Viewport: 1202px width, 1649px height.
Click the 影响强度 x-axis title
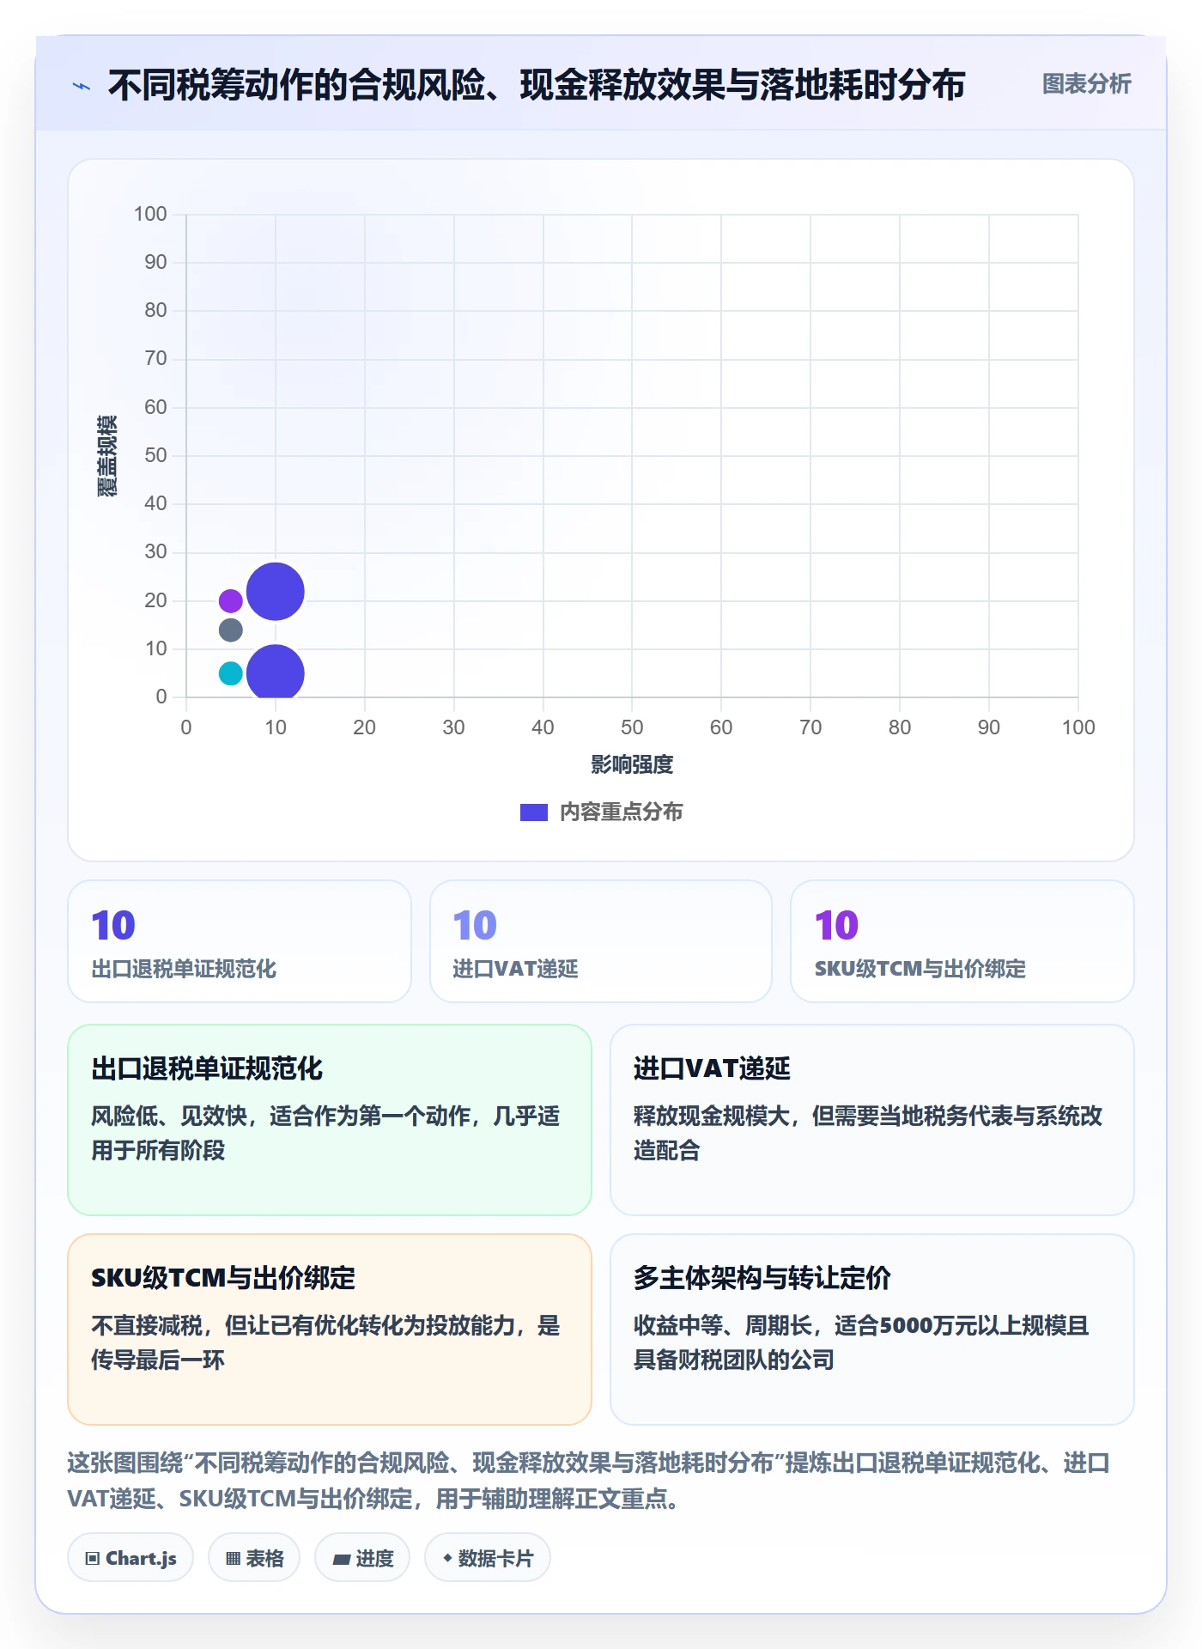point(632,764)
